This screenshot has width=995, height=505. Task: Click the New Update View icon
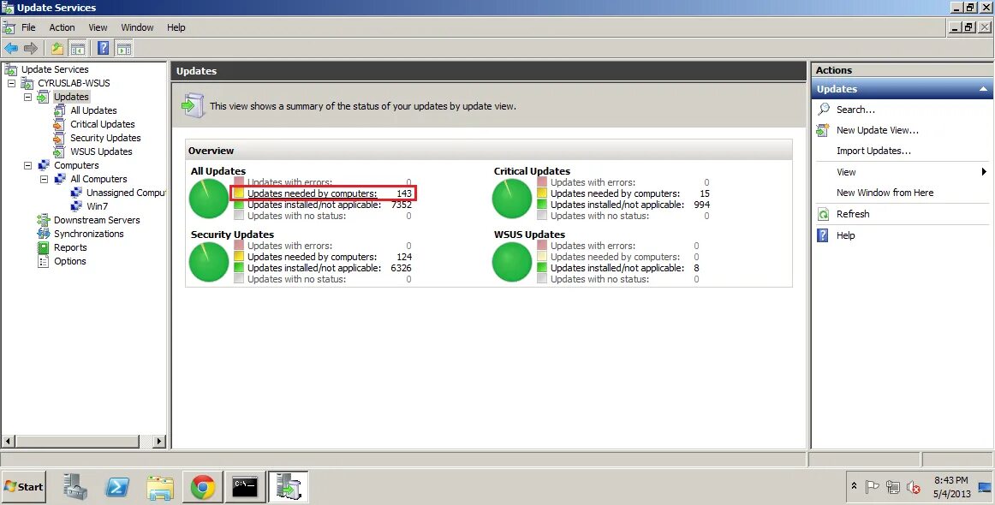tap(823, 130)
